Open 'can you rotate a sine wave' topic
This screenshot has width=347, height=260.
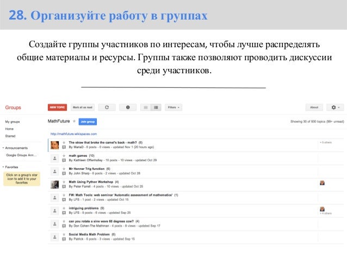(101, 221)
